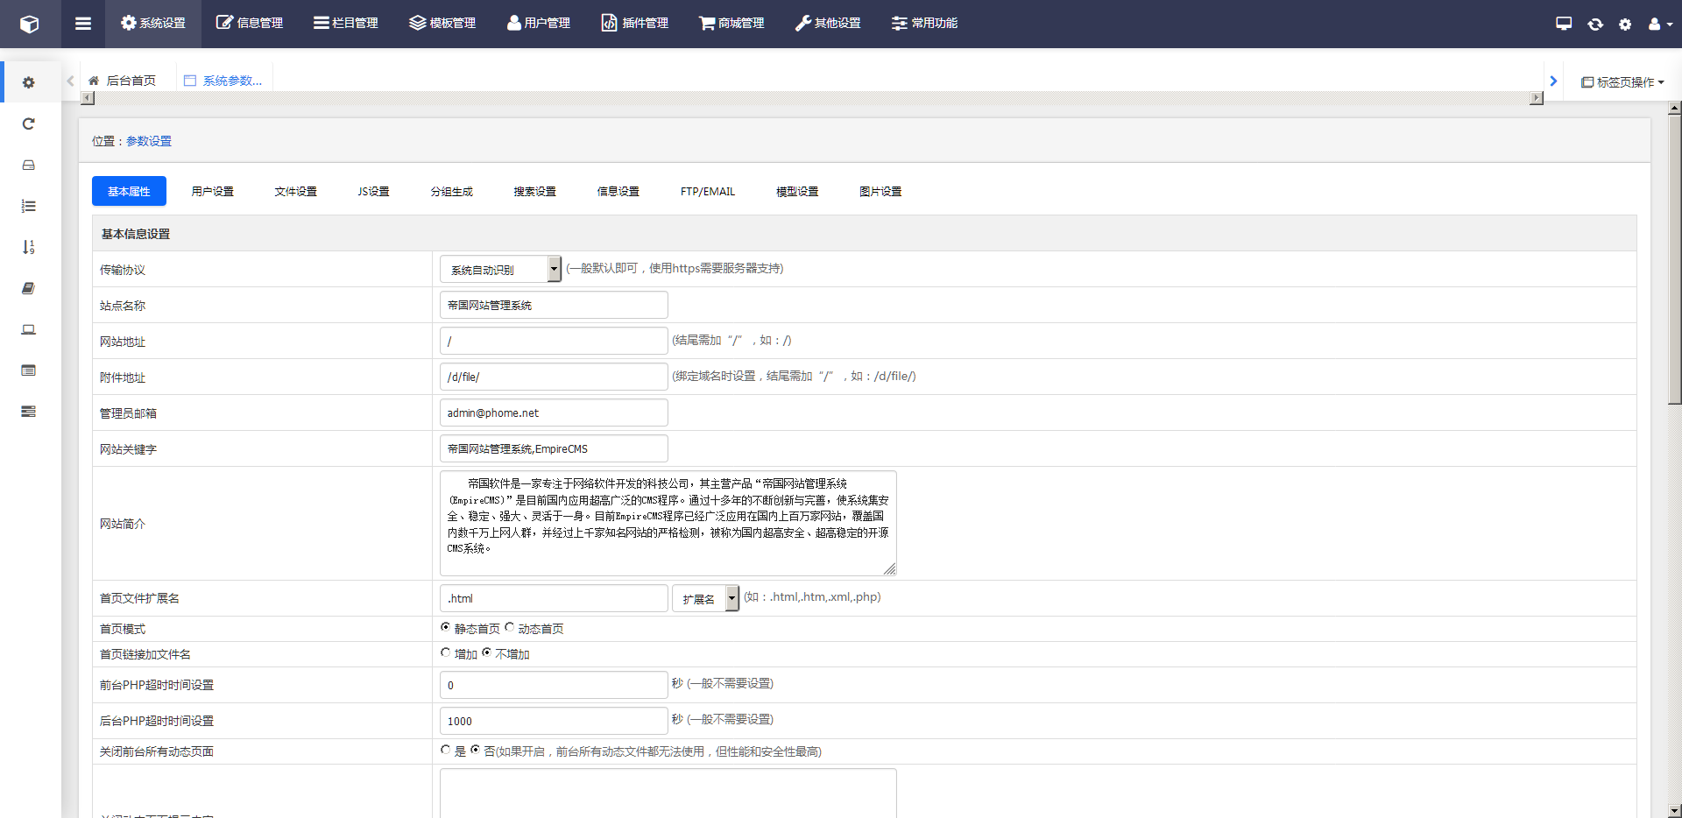Open the 信息管理 top menu
Viewport: 1682px width, 818px height.
point(250,24)
